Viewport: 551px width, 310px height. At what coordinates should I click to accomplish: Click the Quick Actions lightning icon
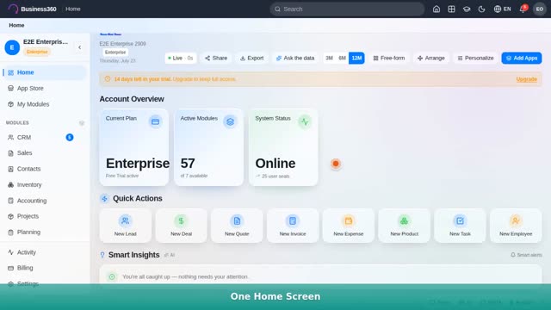point(104,199)
